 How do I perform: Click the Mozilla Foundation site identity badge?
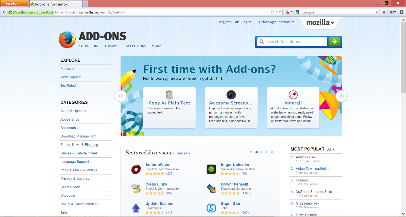point(30,12)
